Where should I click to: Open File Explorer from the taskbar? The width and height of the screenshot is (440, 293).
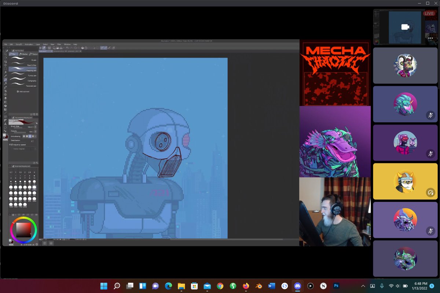[x=181, y=286]
